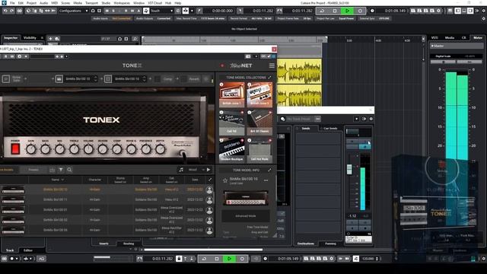Image resolution: width=487 pixels, height=274 pixels.
Task: Step the cab model SinMix Slo100 selector
Action: point(144,79)
